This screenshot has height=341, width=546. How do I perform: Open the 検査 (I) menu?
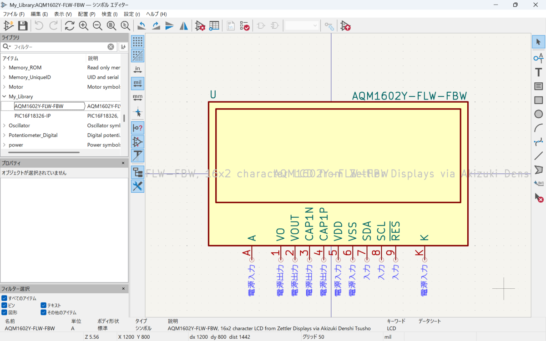(x=110, y=14)
